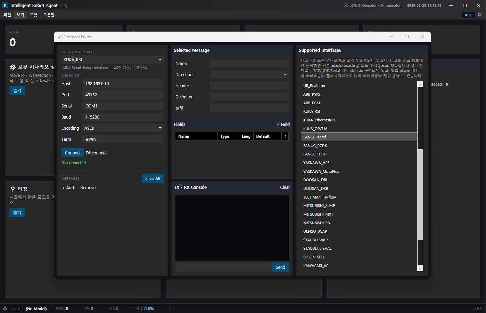Select DOOSAN_DRL interface
Viewport: 486px width, 313px height.
359,180
